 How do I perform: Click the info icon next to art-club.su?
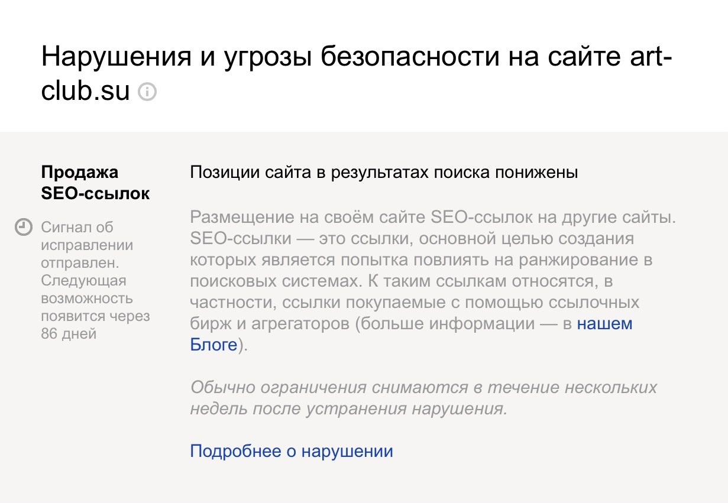point(147,92)
